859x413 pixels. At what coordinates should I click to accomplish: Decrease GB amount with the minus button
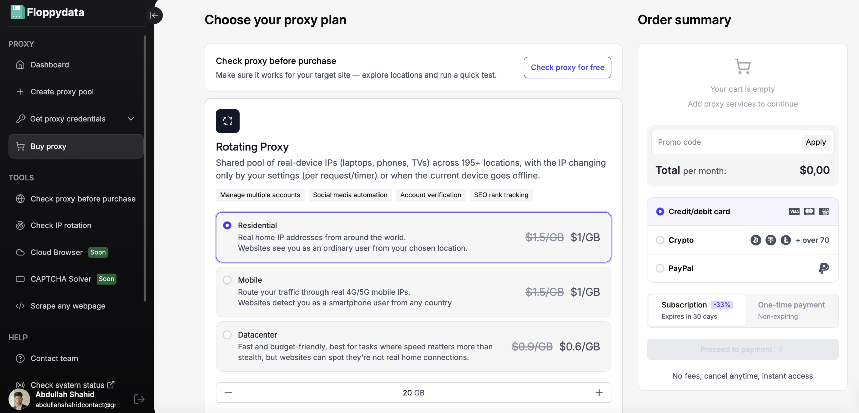pos(228,393)
